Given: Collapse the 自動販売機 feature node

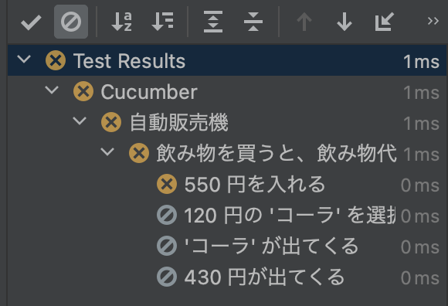Looking at the screenshot, I should pyautogui.click(x=80, y=121).
